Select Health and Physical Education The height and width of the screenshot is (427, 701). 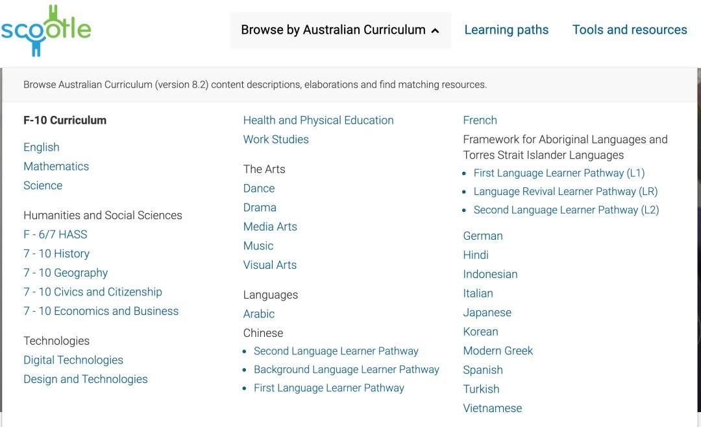[318, 121]
